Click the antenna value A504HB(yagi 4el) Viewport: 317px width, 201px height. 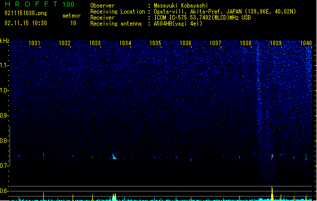tap(178, 24)
